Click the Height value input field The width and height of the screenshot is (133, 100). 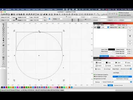pos(25,20)
